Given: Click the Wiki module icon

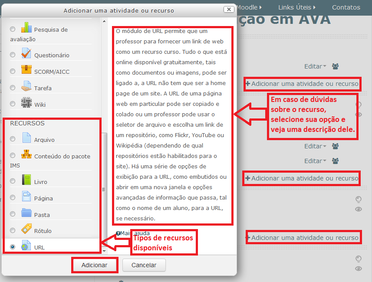Looking at the screenshot, I should [26, 104].
